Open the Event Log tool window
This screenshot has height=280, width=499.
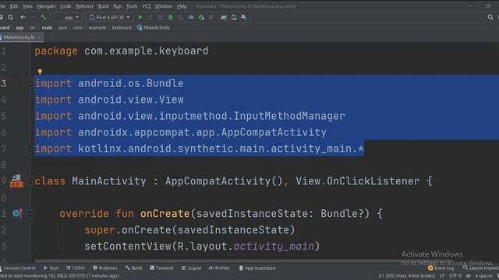441,268
